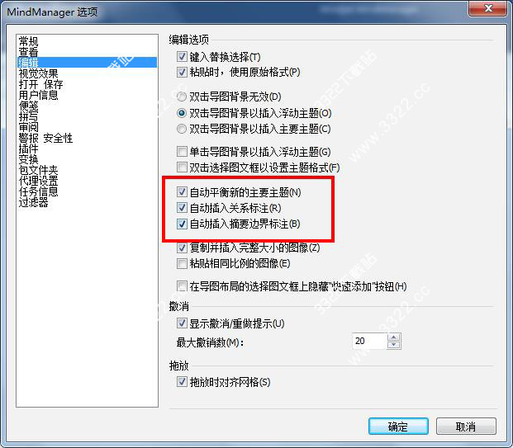Select 双击导图背景无效(D) radio button

pyautogui.click(x=182, y=97)
